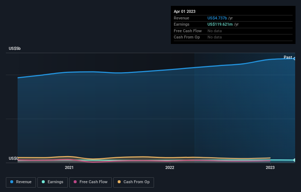The width and height of the screenshot is (301, 192).
Task: Click Free Cash Flow row in tooltip
Action: point(233,31)
